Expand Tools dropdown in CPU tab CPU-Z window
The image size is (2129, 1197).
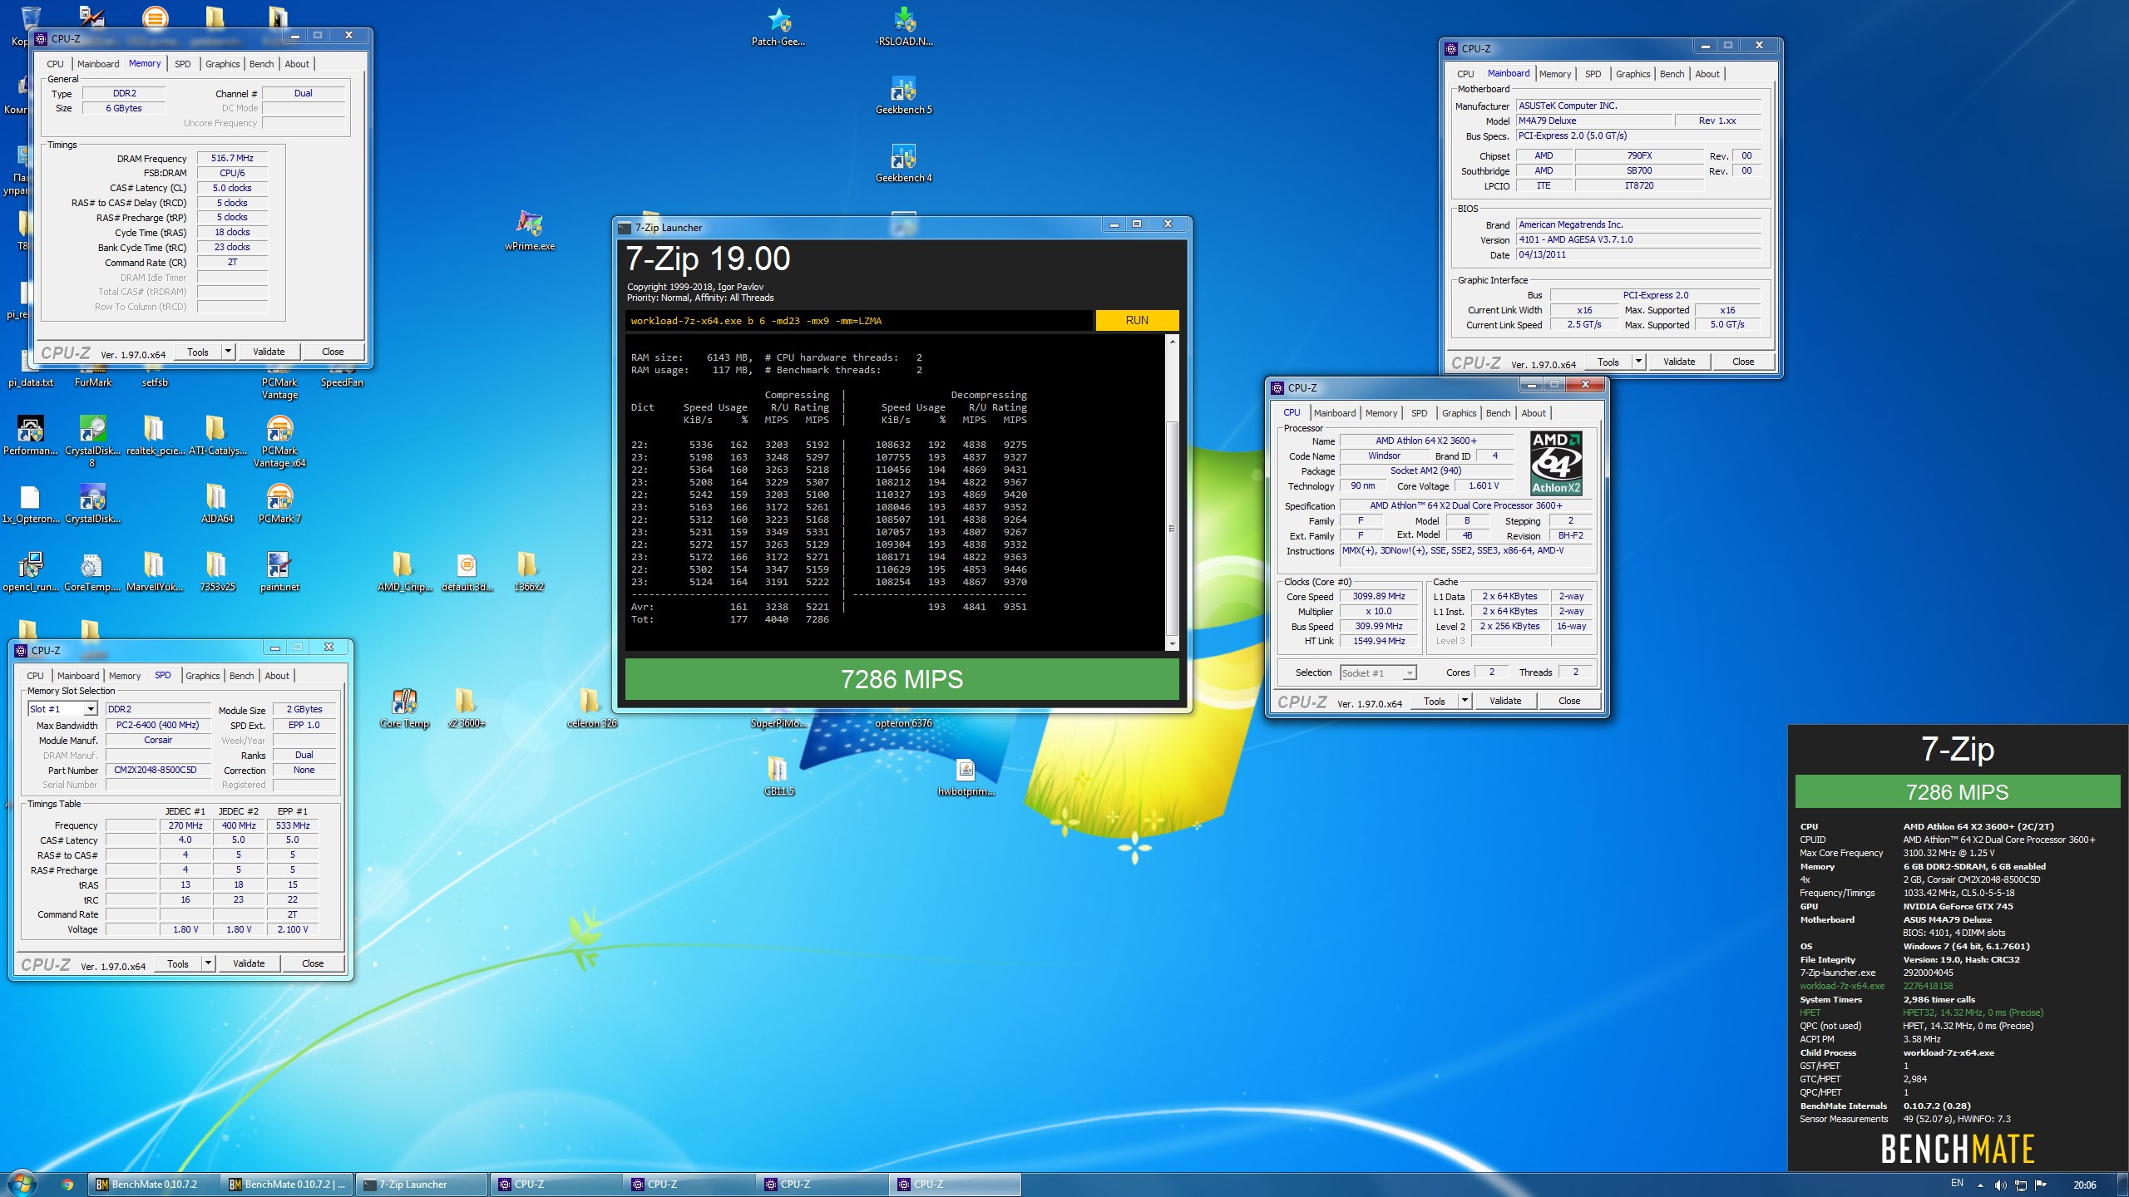pyautogui.click(x=1465, y=701)
